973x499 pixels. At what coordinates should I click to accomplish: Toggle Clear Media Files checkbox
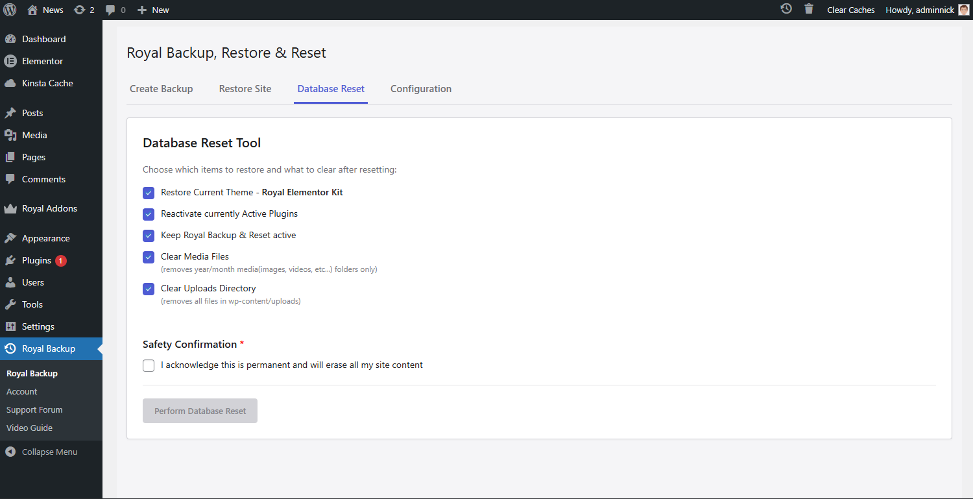149,257
